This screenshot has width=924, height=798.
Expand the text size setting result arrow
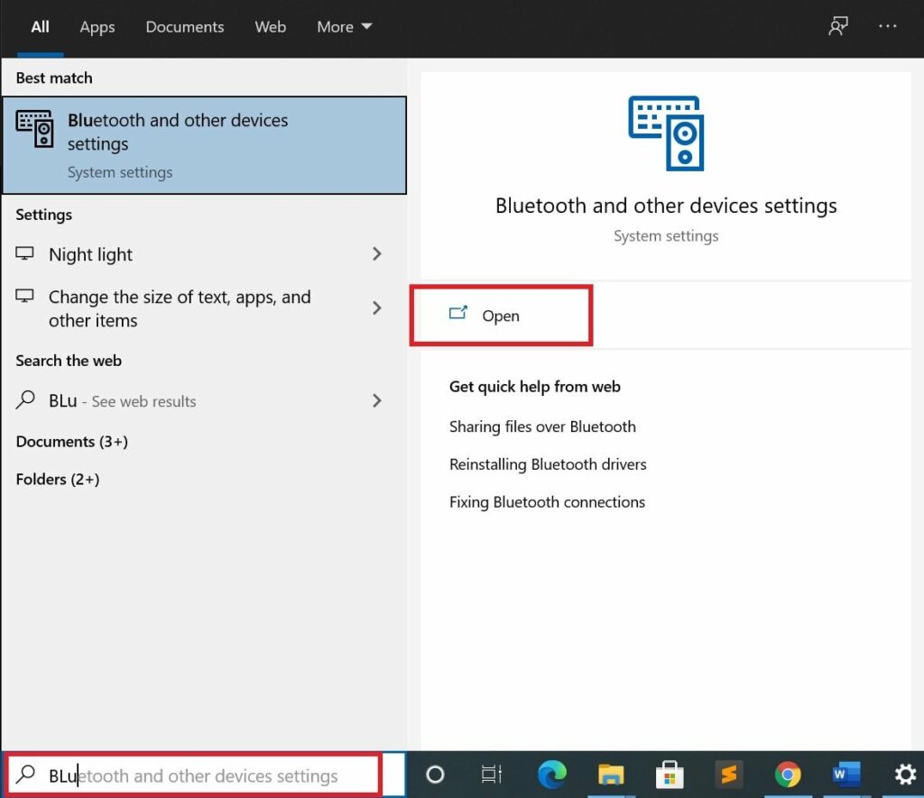377,308
